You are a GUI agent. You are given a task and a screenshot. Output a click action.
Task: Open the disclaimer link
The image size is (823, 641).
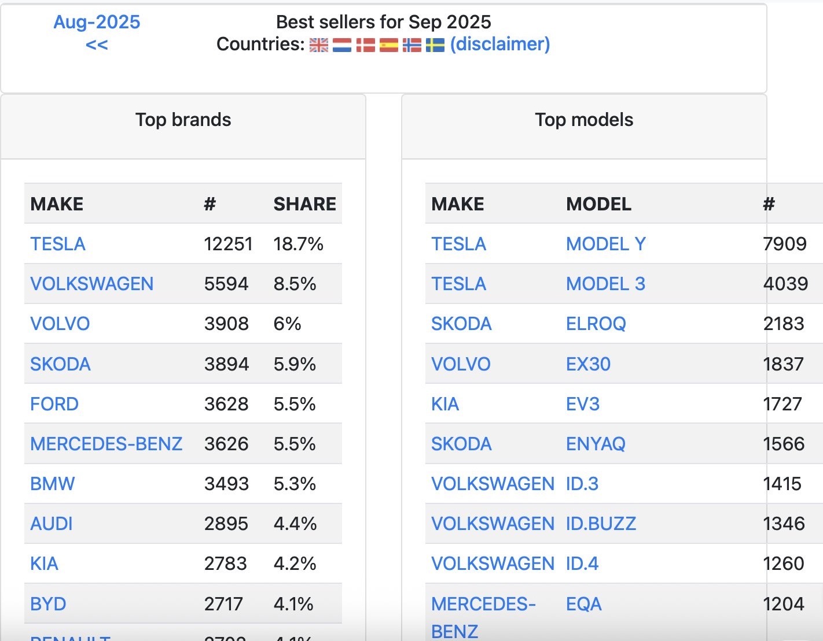500,44
